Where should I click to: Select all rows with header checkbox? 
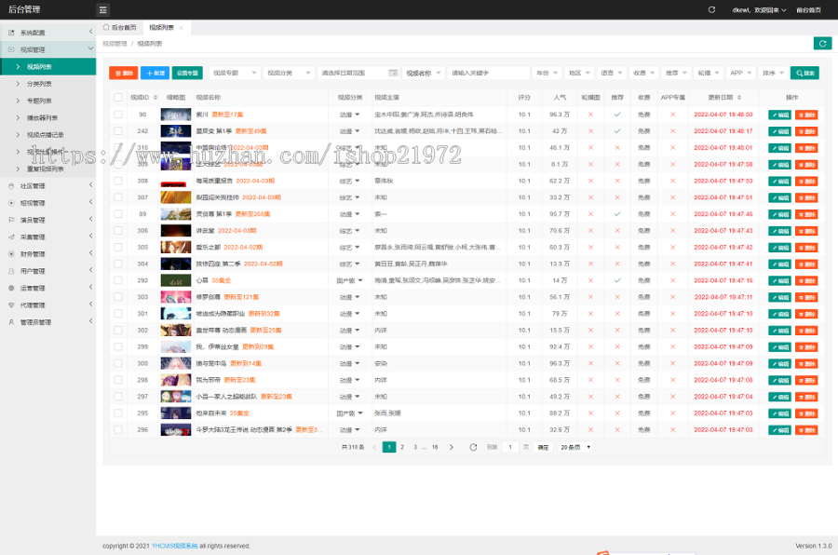click(118, 98)
